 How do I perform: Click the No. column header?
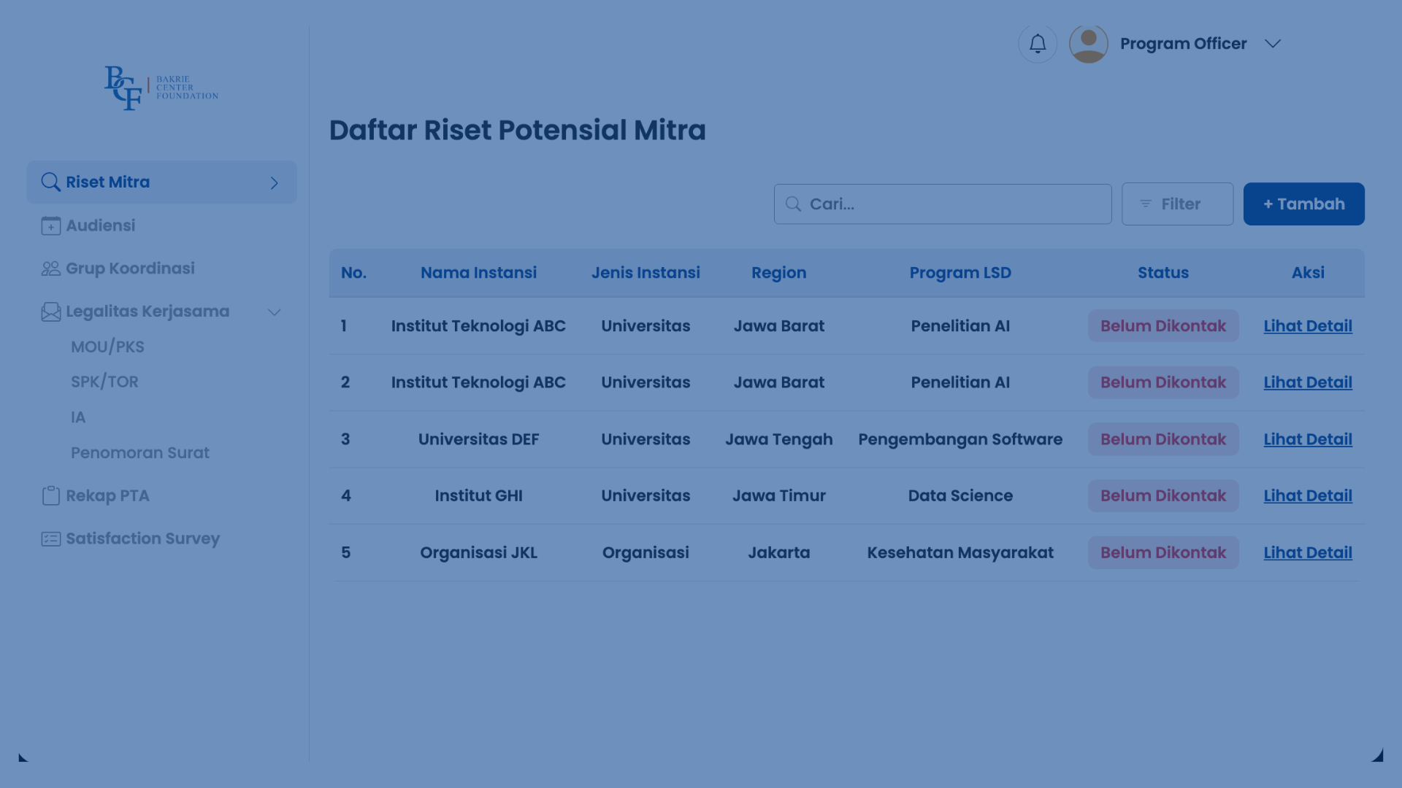coord(353,272)
